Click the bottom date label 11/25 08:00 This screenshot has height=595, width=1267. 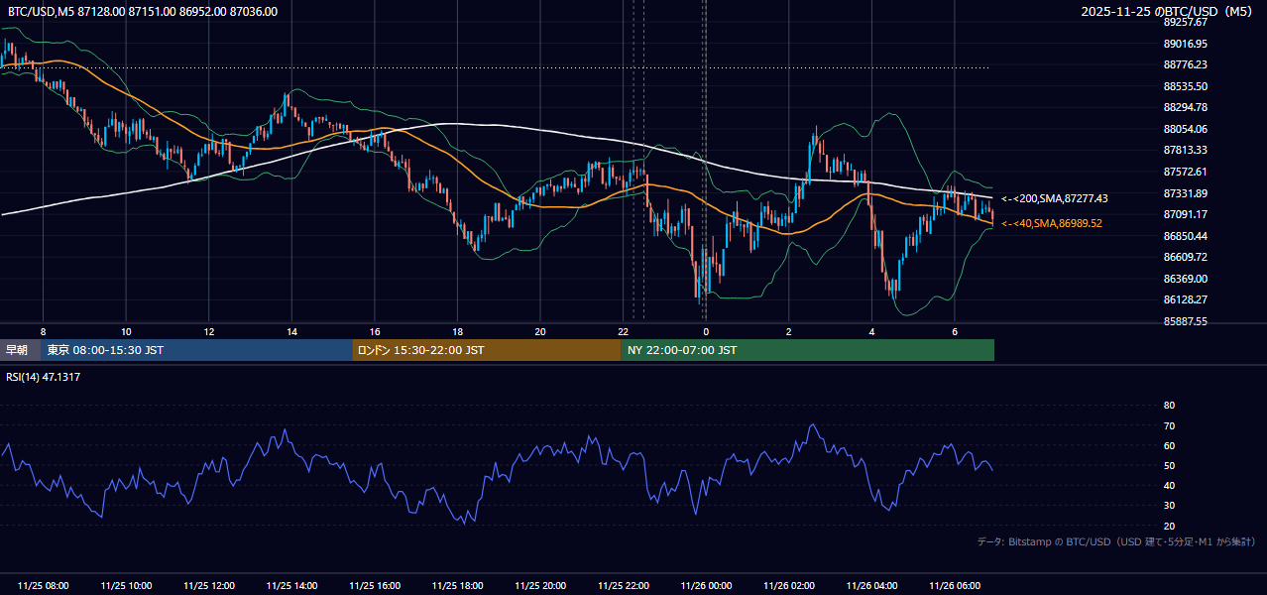[44, 586]
